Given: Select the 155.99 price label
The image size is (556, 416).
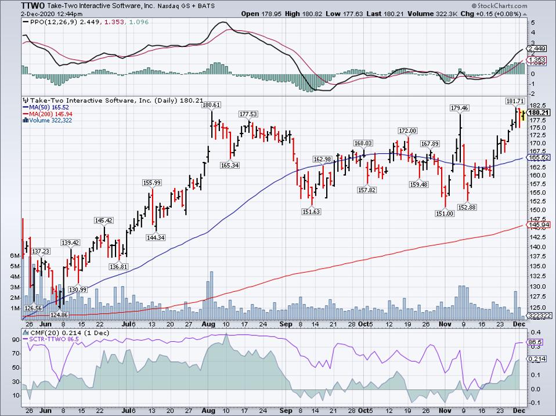Looking at the screenshot, I should (151, 183).
